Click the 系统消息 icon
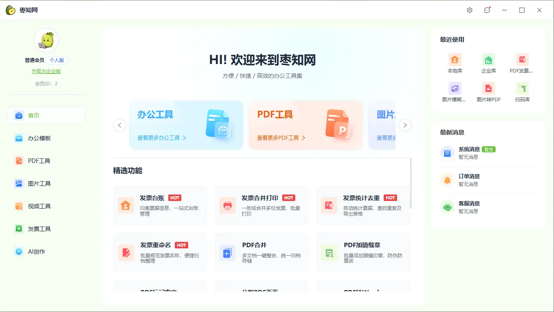 (x=447, y=153)
